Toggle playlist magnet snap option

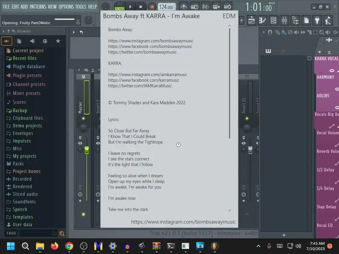click(x=270, y=32)
